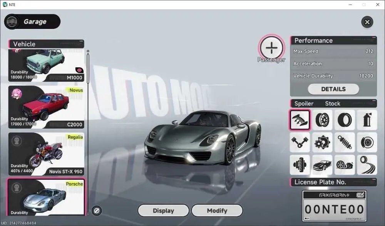Click the Garage title label
This screenshot has height=226, width=385.
click(35, 22)
